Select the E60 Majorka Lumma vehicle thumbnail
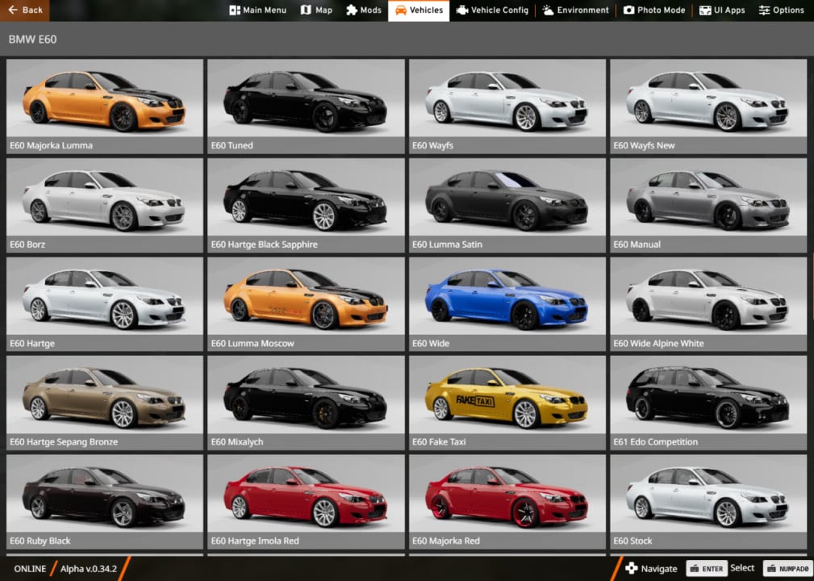This screenshot has height=581, width=814. click(105, 107)
